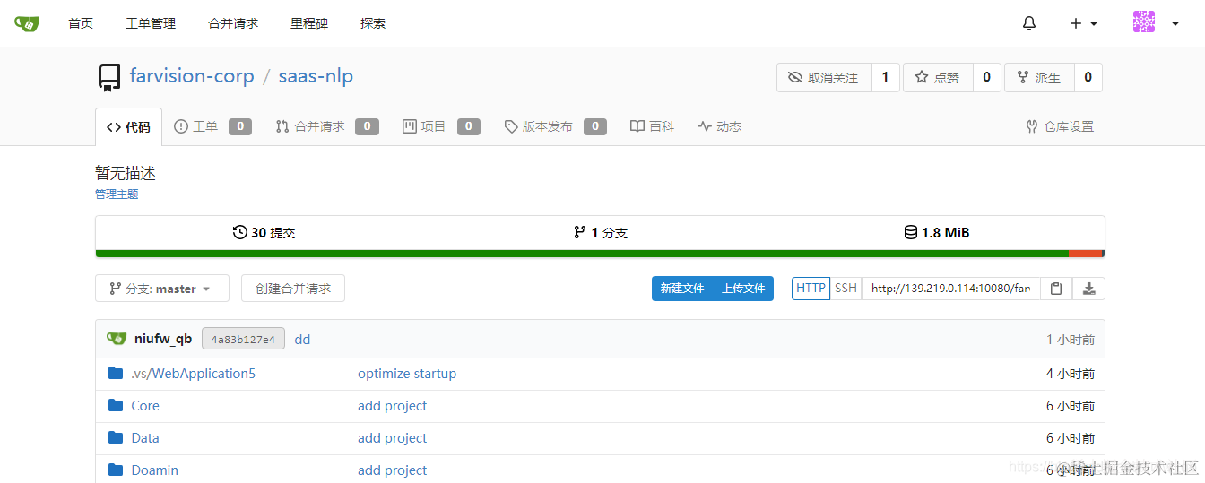Copy clone URL with clipboard icon
The height and width of the screenshot is (483, 1205).
coord(1056,289)
